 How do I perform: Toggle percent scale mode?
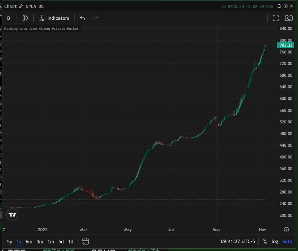tap(265, 242)
